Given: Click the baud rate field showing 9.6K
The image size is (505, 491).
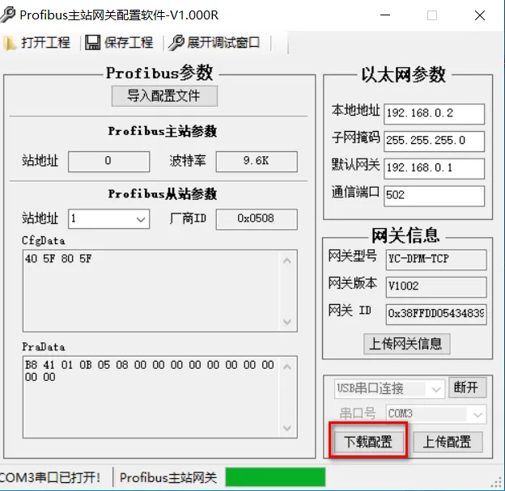Looking at the screenshot, I should 257,161.
